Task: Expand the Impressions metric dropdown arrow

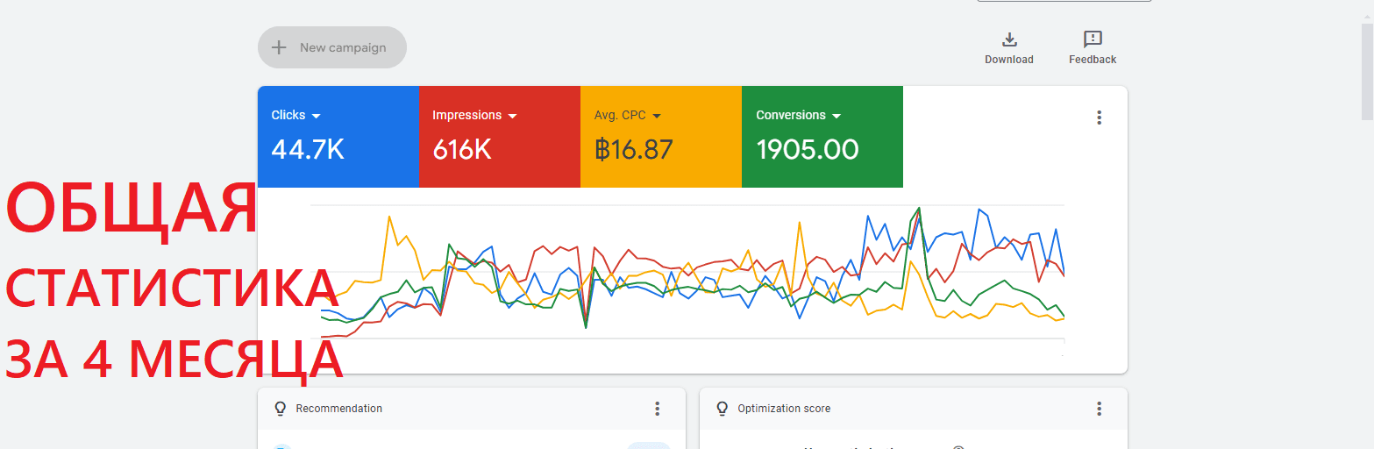Action: pyautogui.click(x=513, y=116)
